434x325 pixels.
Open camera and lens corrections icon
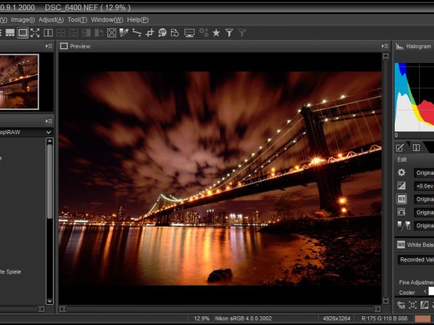coord(413,305)
